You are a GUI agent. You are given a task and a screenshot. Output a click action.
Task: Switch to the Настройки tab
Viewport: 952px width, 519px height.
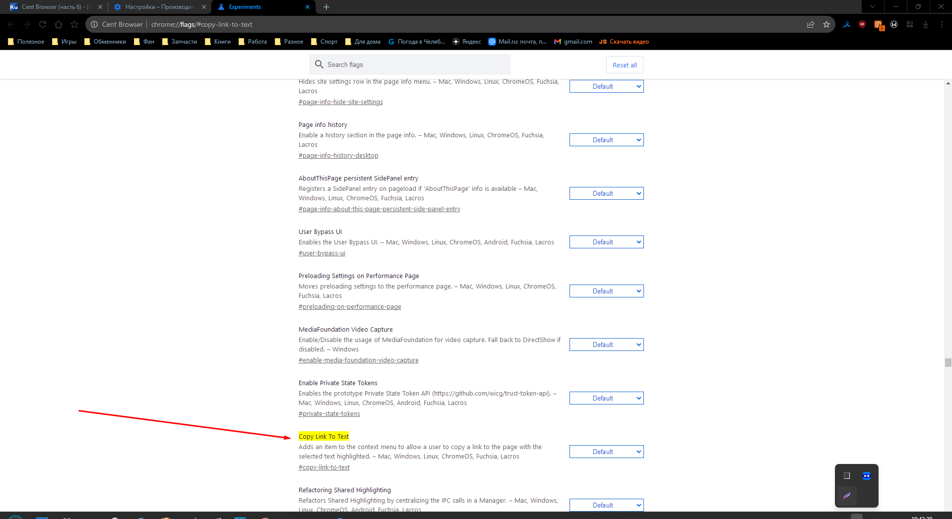tap(159, 7)
